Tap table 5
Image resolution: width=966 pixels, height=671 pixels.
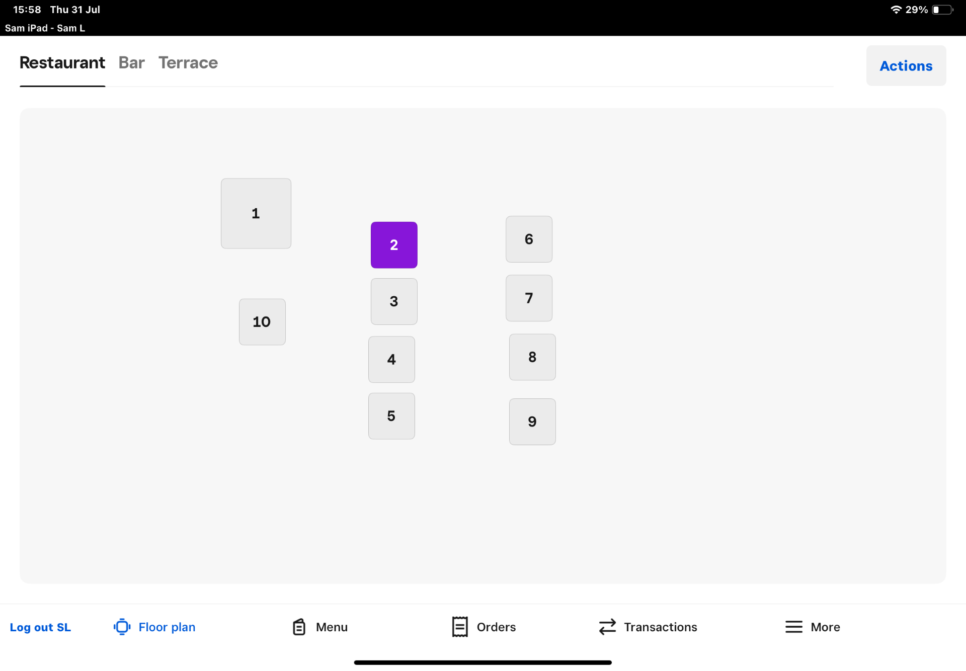click(391, 416)
